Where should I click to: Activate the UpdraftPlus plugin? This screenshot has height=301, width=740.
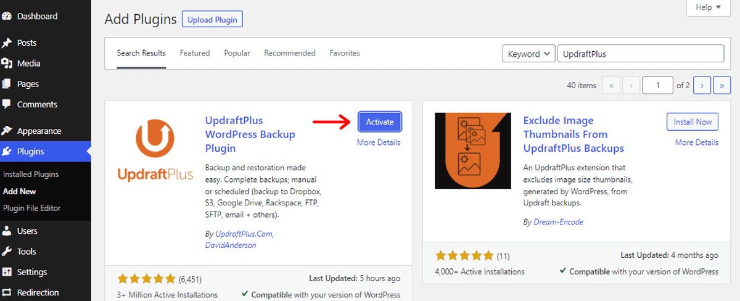coord(380,122)
